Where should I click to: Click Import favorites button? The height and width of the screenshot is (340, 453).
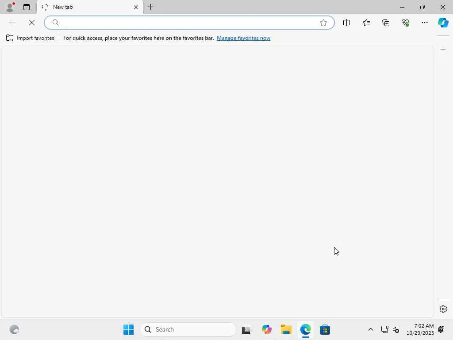click(30, 38)
